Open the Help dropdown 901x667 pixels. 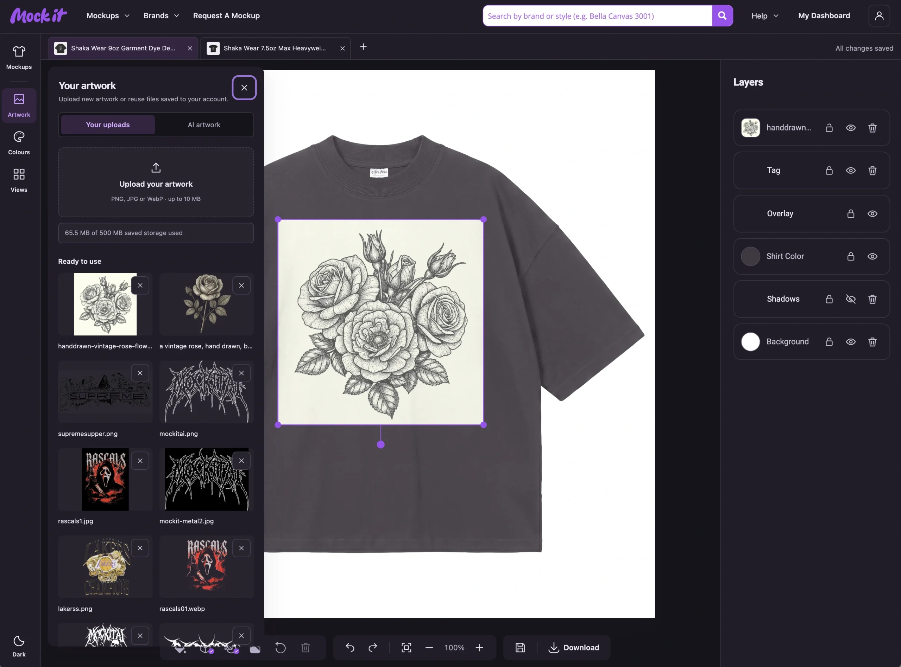click(x=765, y=16)
